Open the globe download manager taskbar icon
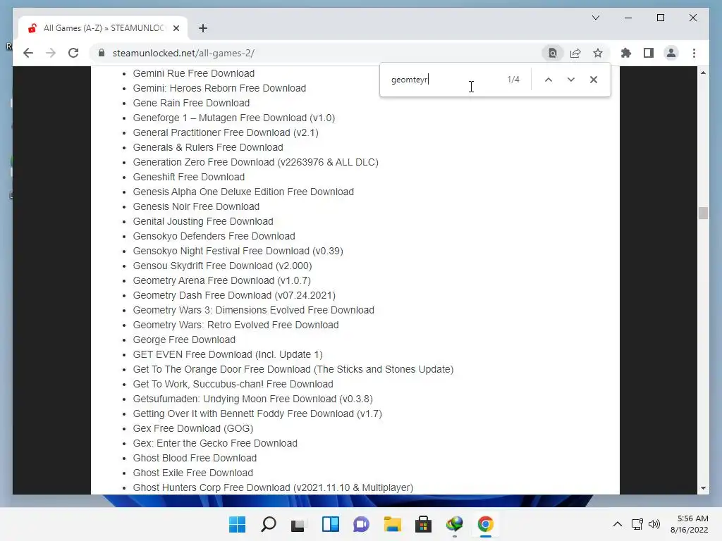The height and width of the screenshot is (541, 722). click(455, 524)
